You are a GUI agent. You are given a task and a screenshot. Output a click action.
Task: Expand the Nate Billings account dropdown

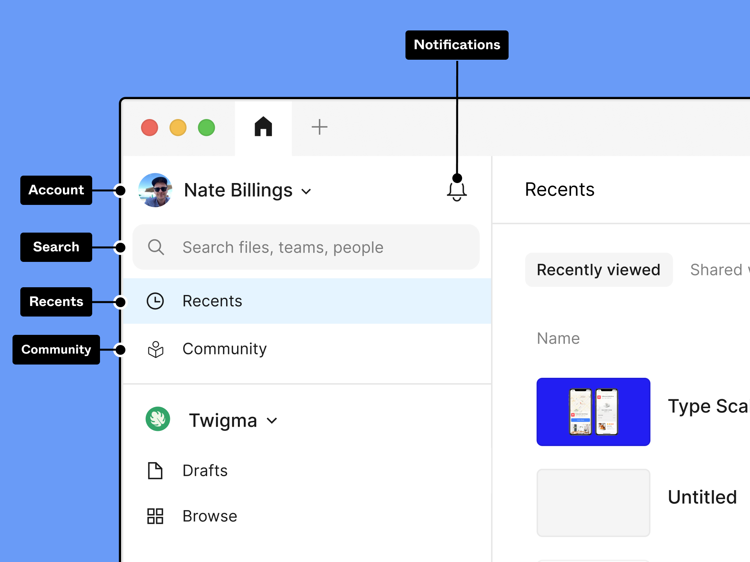click(307, 192)
